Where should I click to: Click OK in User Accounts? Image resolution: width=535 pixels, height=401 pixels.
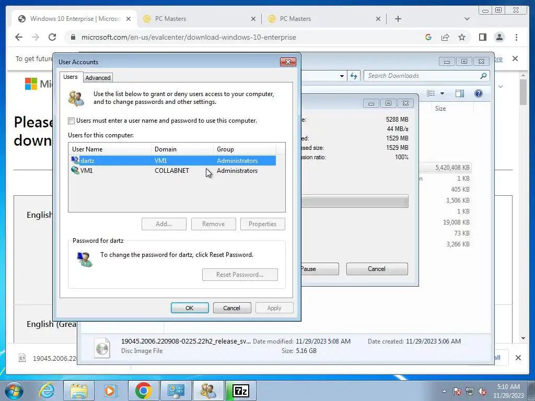coord(190,308)
